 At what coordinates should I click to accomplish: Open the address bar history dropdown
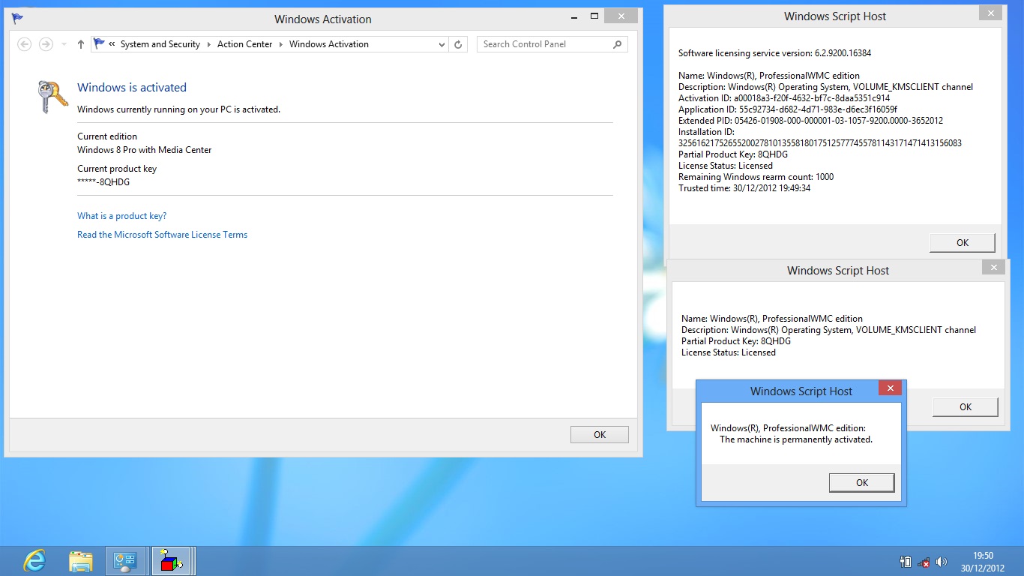(x=442, y=44)
